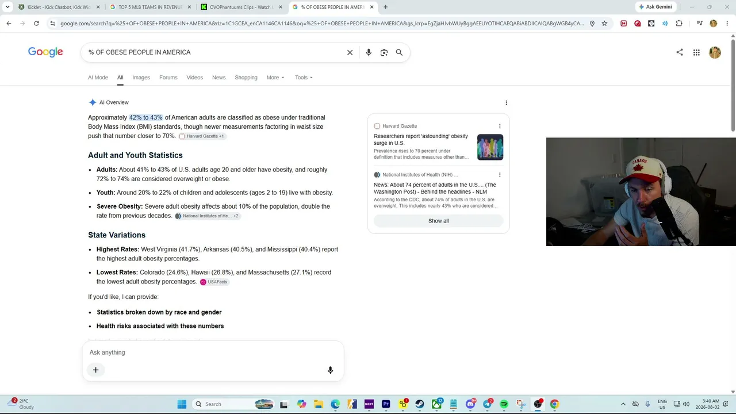This screenshot has width=736, height=414.
Task: Open the Google apps grid
Action: [696, 52]
